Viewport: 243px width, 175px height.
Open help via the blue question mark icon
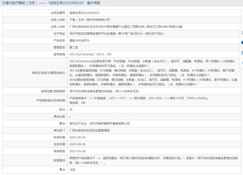242,43
